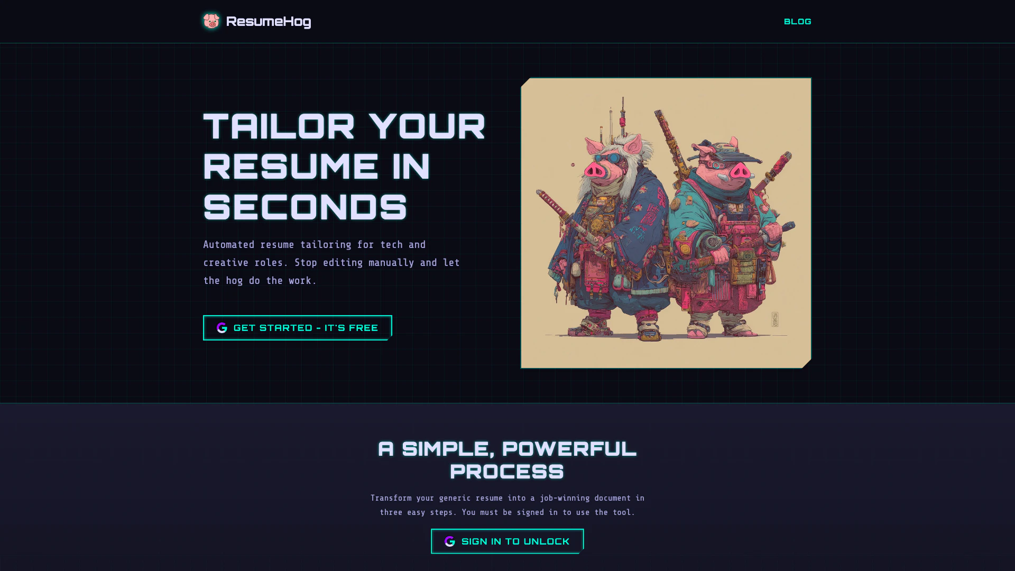Click the antenna above the left pig
1015x571 pixels.
(x=623, y=116)
